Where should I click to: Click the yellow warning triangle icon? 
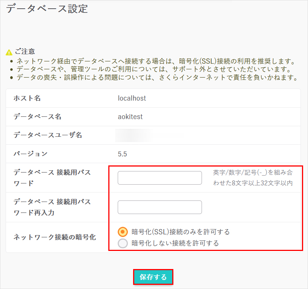(9, 52)
